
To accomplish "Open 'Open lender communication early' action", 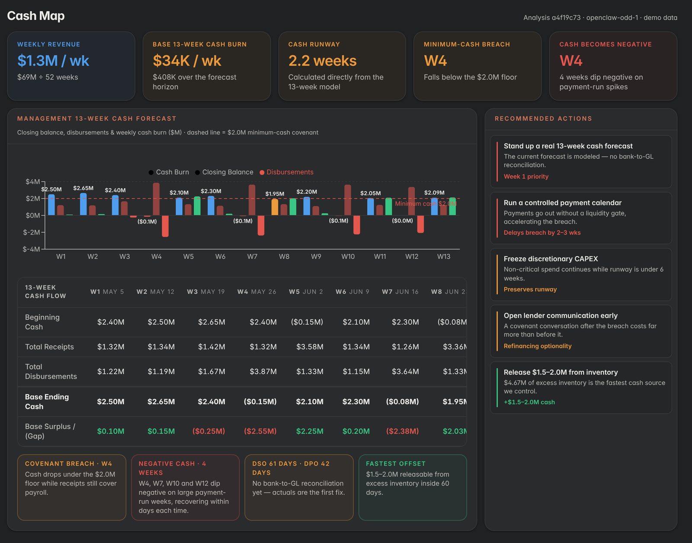I will click(581, 331).
